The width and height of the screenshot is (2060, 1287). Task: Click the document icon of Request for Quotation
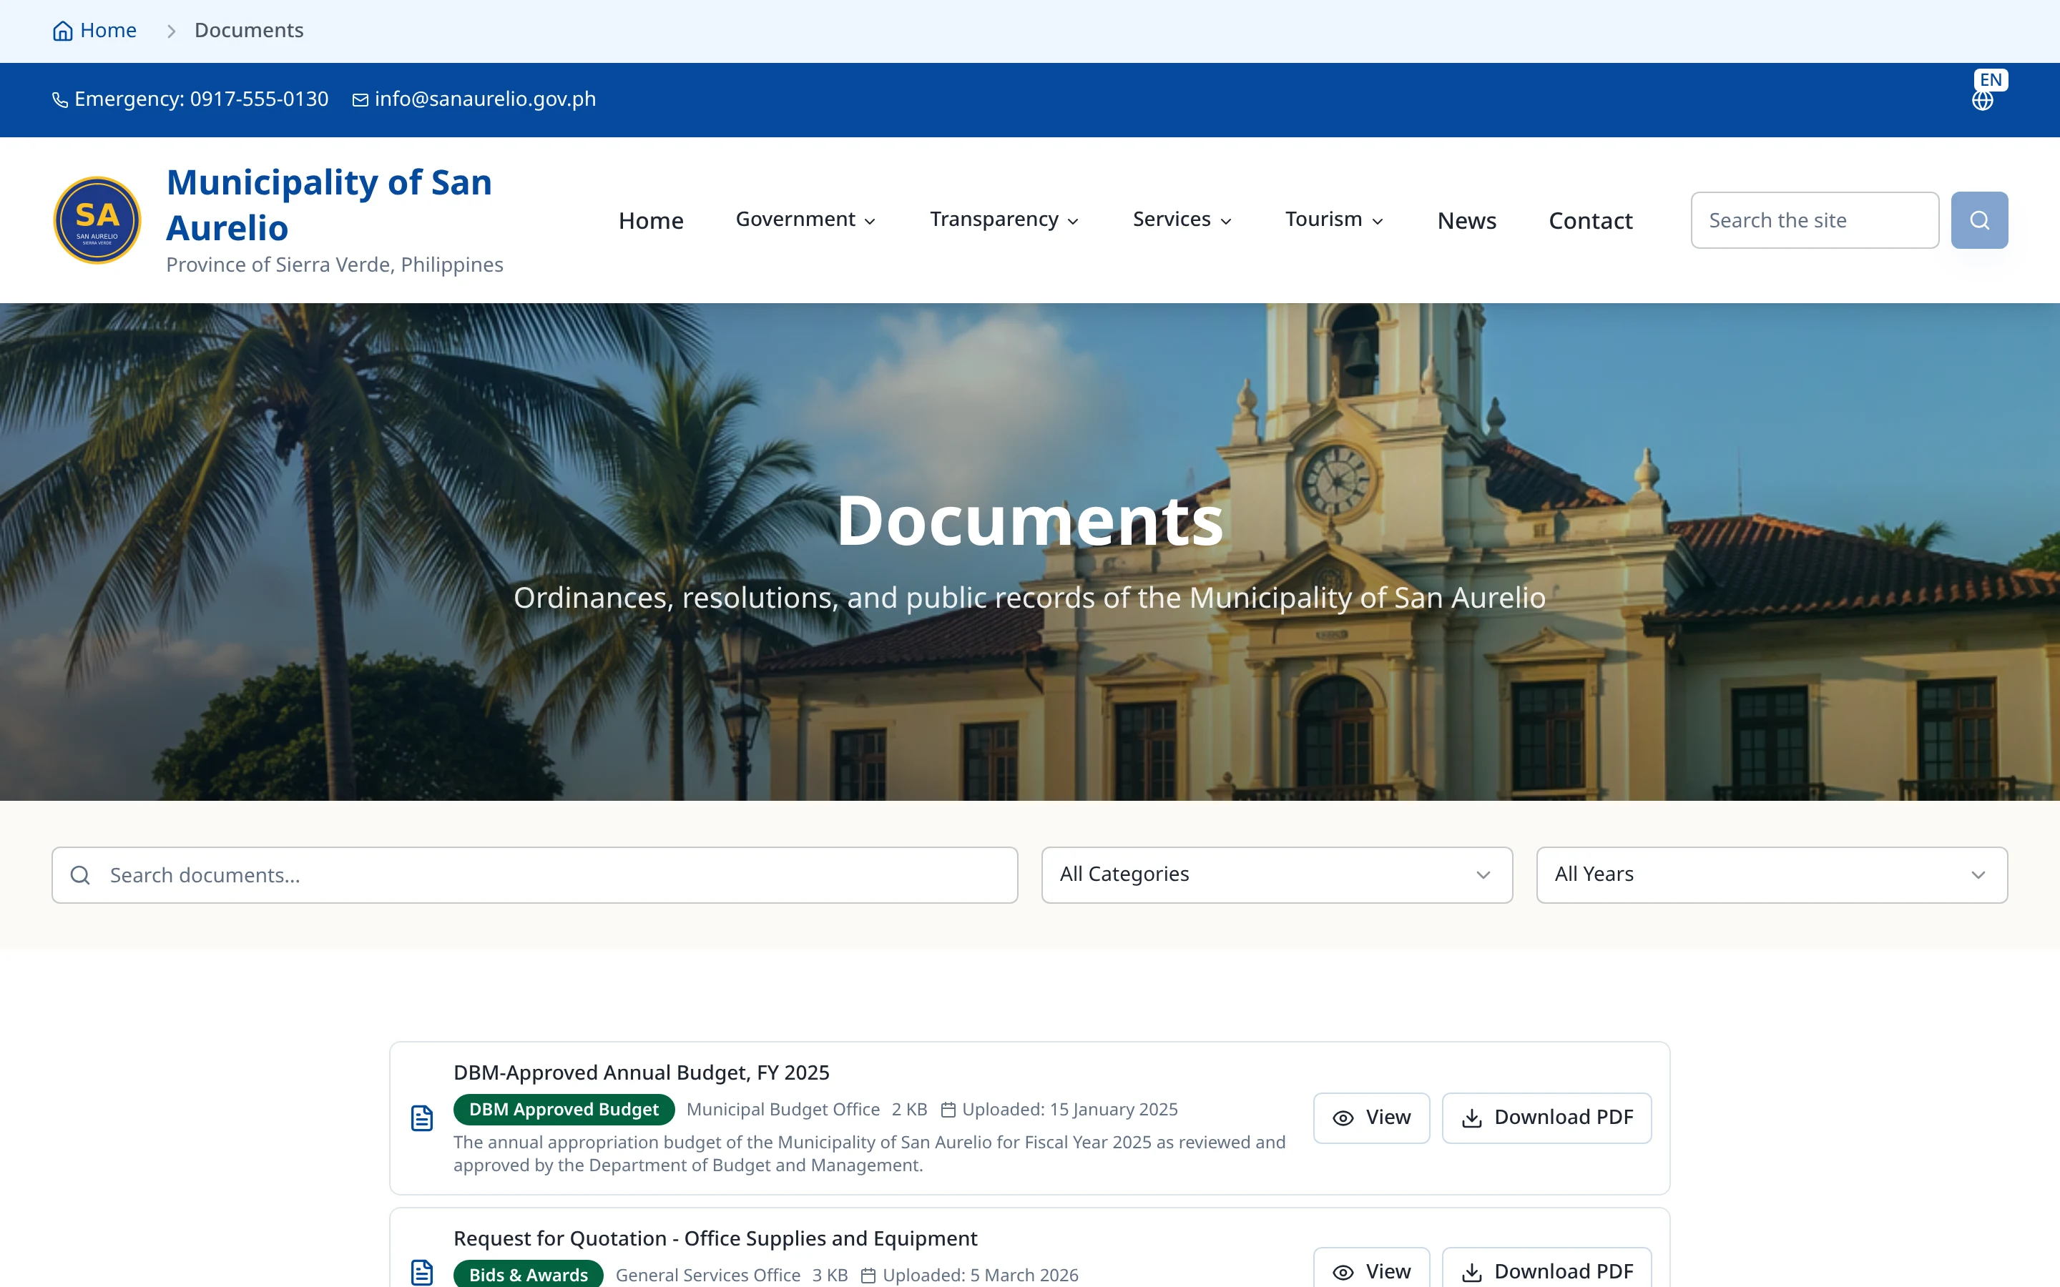(422, 1273)
